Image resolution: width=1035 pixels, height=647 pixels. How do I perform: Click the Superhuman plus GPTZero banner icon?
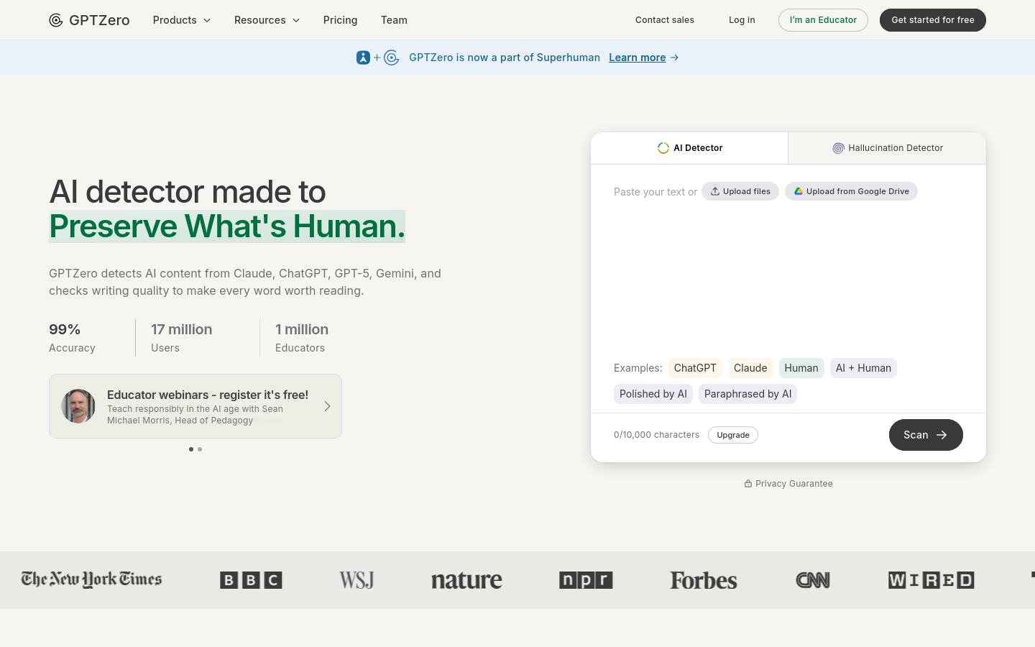pyautogui.click(x=378, y=58)
